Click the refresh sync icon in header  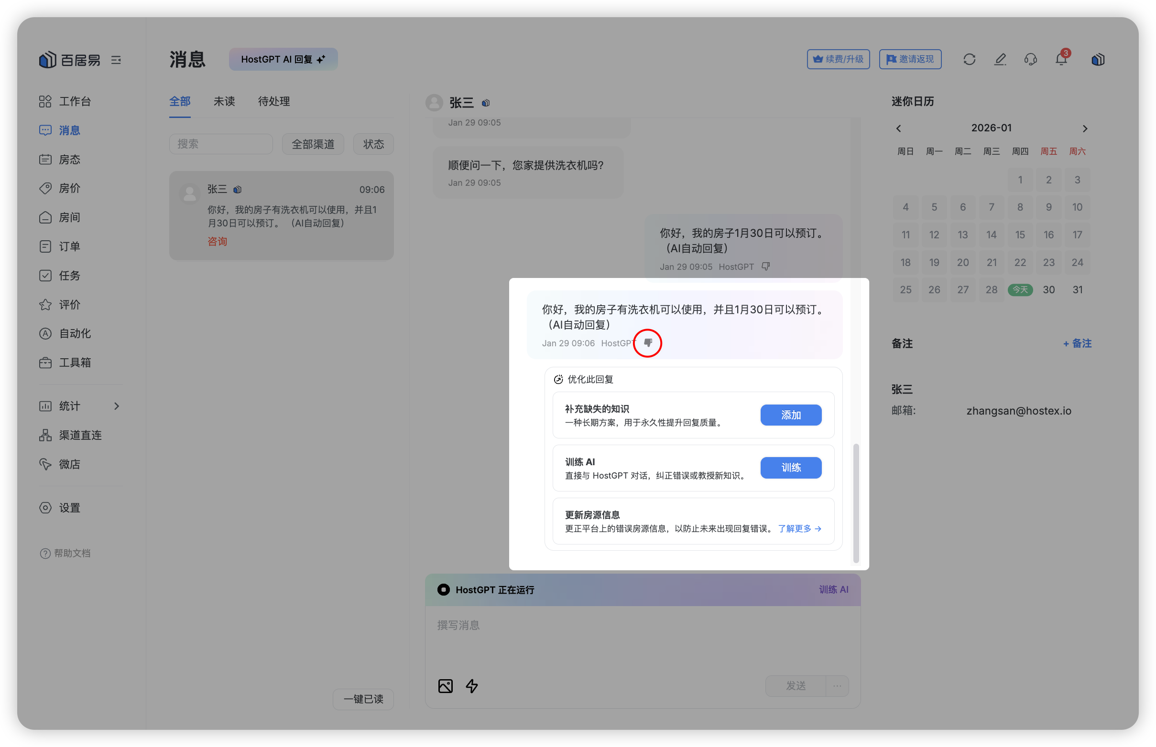(969, 59)
